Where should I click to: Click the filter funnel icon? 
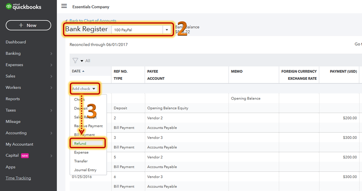click(75, 61)
